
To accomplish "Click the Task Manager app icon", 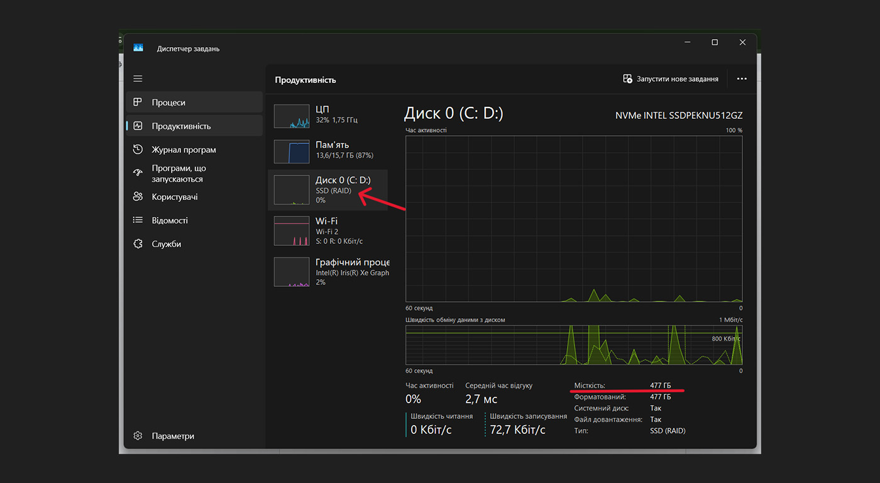I will tap(138, 48).
